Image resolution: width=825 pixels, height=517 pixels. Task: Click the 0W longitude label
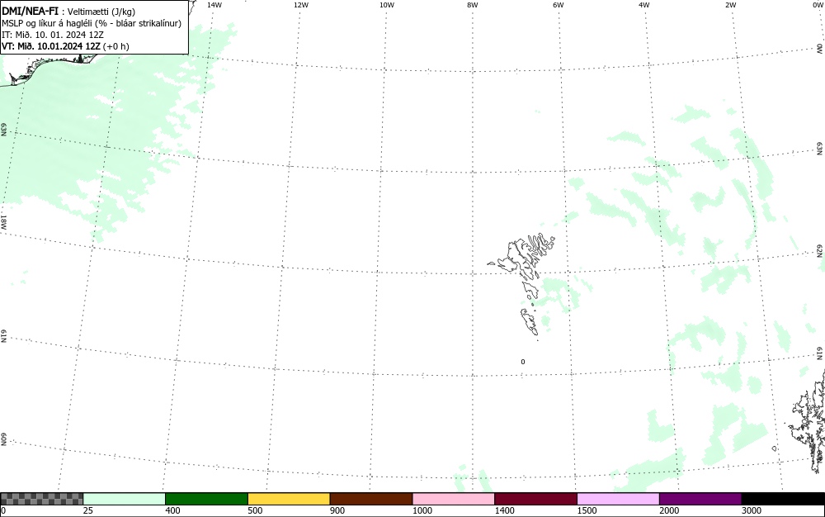(817, 5)
